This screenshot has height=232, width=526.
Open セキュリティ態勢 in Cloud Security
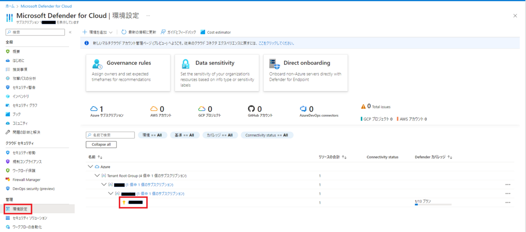coord(24,153)
